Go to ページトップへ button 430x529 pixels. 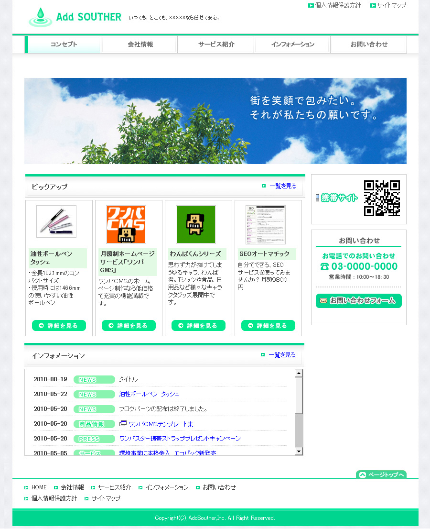(381, 474)
